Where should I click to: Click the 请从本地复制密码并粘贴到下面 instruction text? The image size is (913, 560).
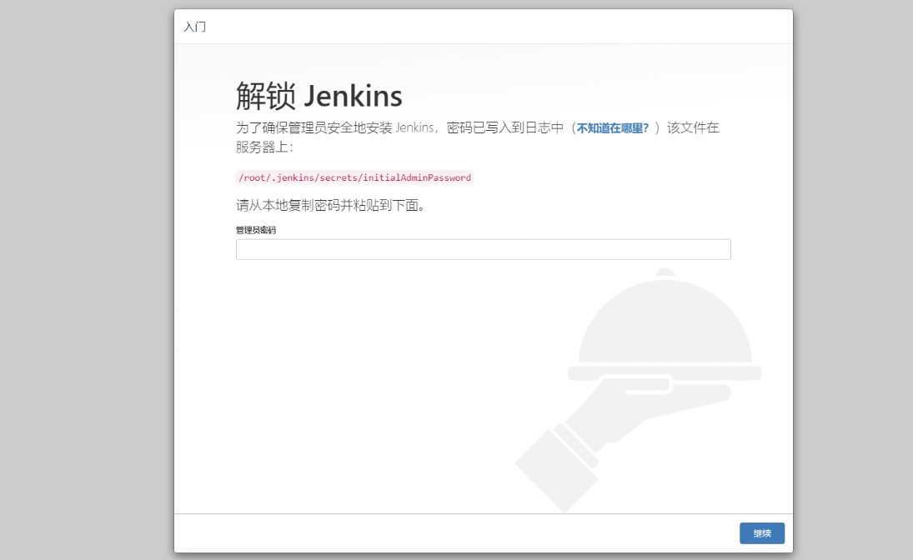click(330, 206)
